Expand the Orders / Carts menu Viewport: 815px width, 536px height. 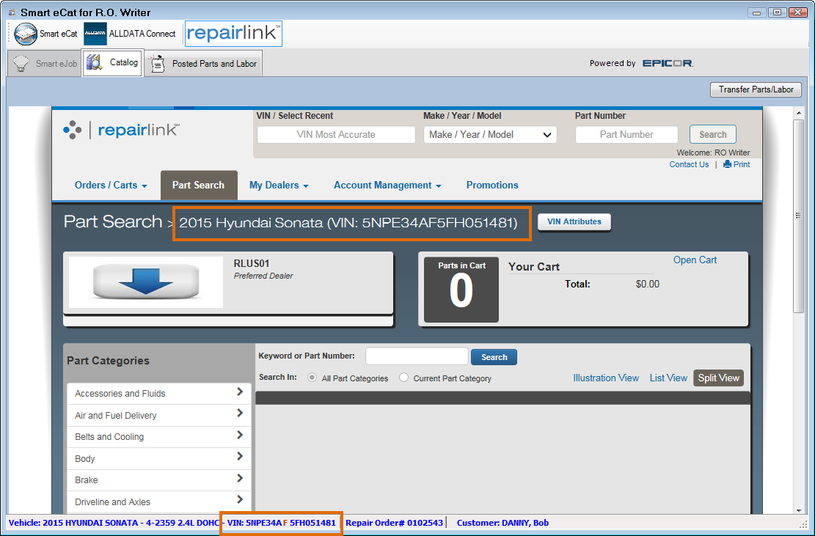pos(111,186)
